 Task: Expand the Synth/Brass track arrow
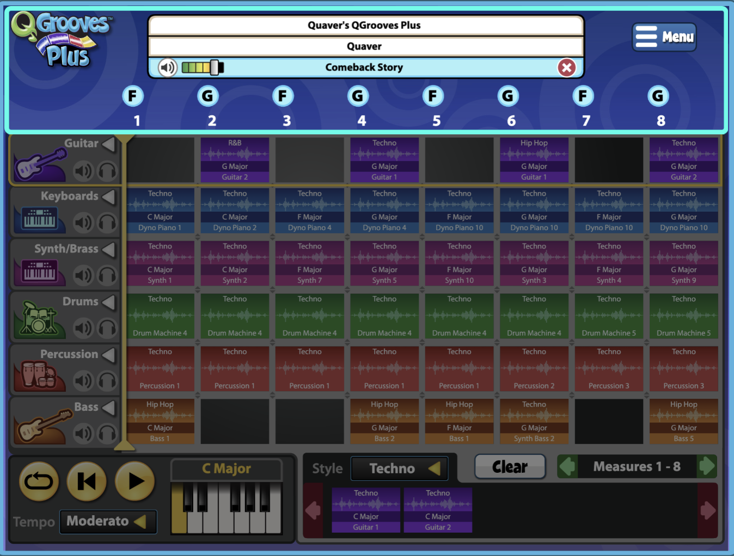click(x=109, y=249)
